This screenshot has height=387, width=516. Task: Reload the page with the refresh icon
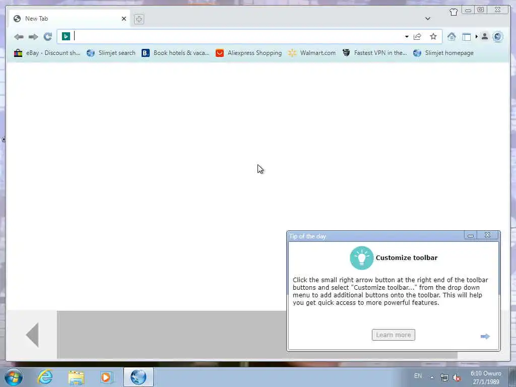click(48, 36)
